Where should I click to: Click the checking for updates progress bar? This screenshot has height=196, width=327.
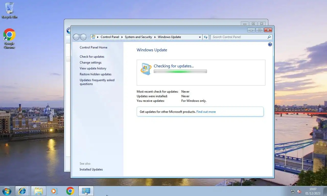point(180,71)
